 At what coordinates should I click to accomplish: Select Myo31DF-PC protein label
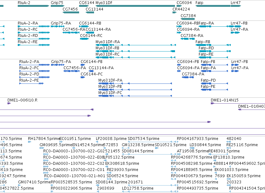(110, 93)
